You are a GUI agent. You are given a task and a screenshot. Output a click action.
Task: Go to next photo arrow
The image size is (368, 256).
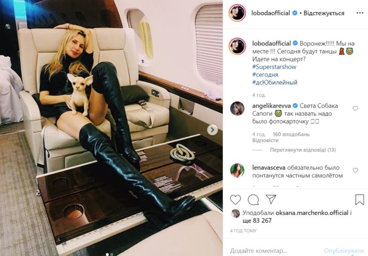(213, 130)
